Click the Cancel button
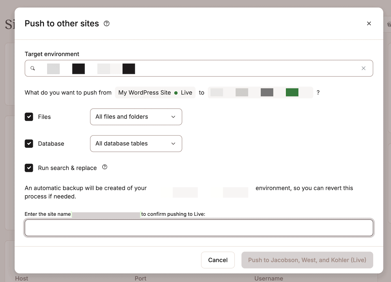391x282 pixels. (218, 260)
